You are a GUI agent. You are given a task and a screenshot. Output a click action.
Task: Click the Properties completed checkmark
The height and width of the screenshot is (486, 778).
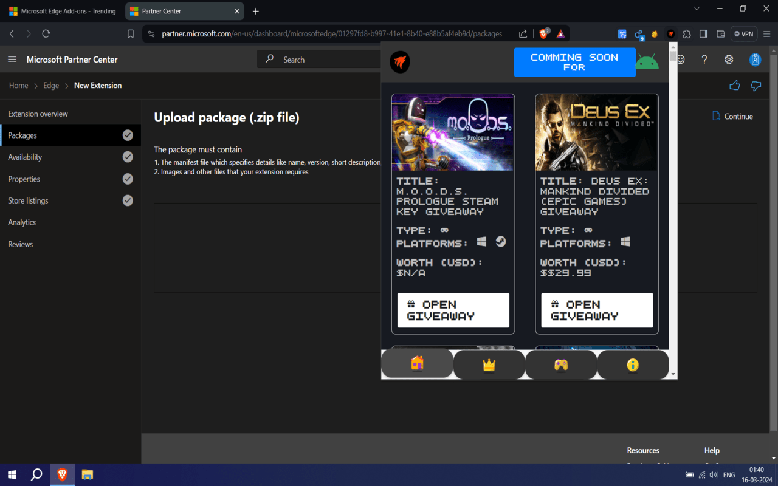pos(128,179)
